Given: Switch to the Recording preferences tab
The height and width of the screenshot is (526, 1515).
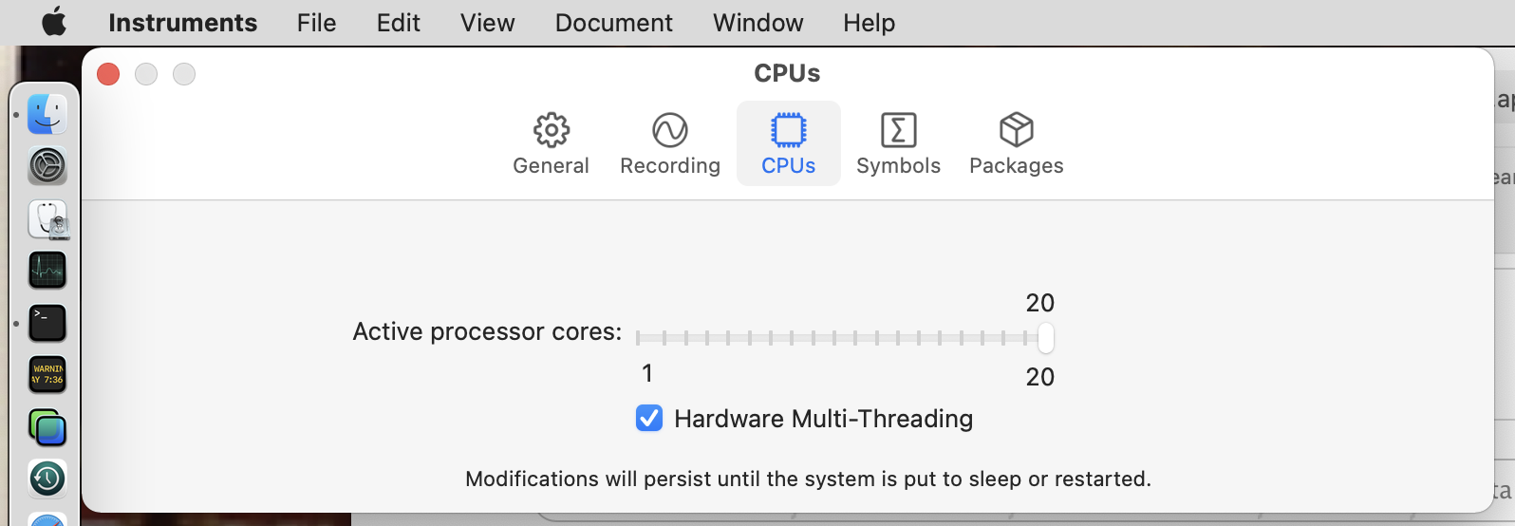Looking at the screenshot, I should (670, 144).
